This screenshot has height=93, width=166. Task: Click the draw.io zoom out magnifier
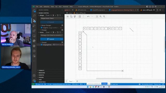tap(104, 17)
